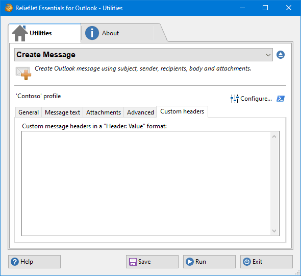Run the Create Message utility
Viewport: 301px width, 276px height.
coord(209,262)
